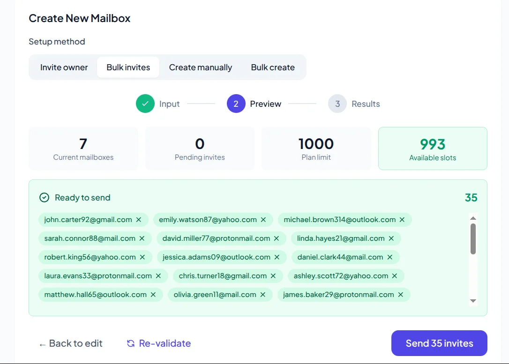This screenshot has width=509, height=364.
Task: Remove daniel.clark44@mail.com using its X icon
Action: (x=389, y=257)
